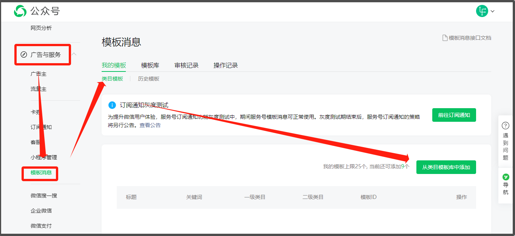Viewport: 515px width, 236px height.
Task: Expand the account dropdown arrow beside avatar
Action: pyautogui.click(x=492, y=11)
